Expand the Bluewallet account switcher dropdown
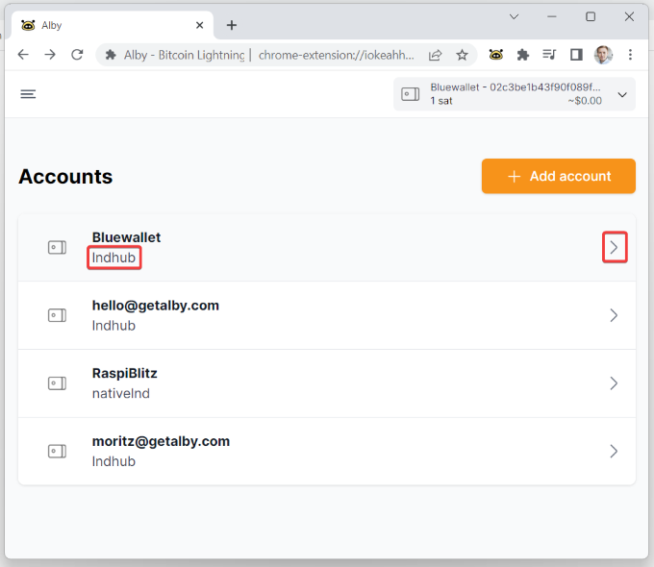This screenshot has width=654, height=567. point(622,94)
